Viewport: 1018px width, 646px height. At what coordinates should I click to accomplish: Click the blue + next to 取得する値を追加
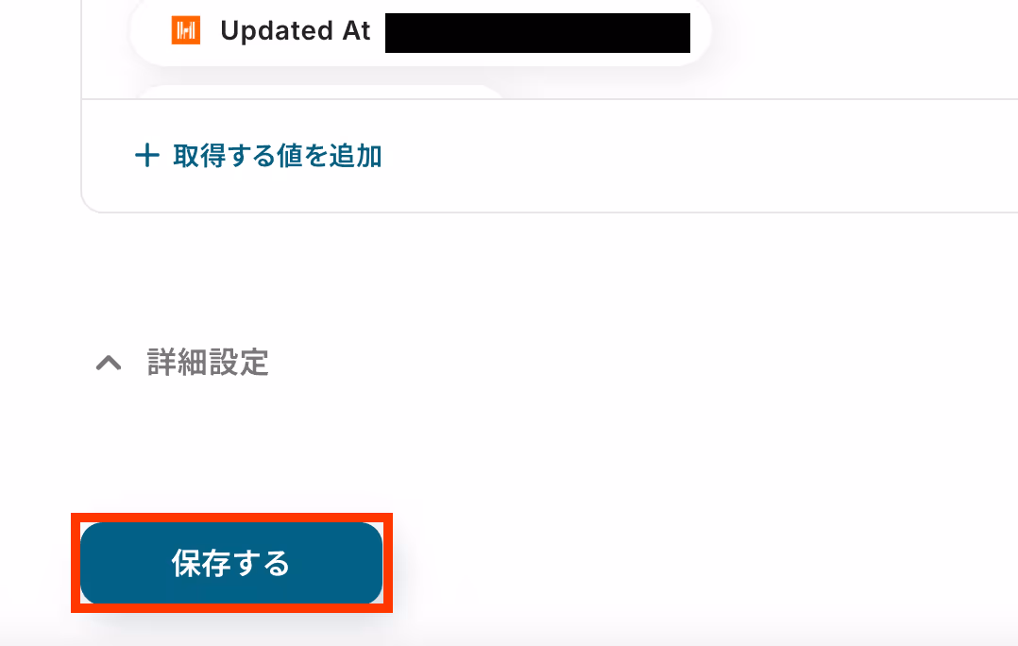click(146, 156)
